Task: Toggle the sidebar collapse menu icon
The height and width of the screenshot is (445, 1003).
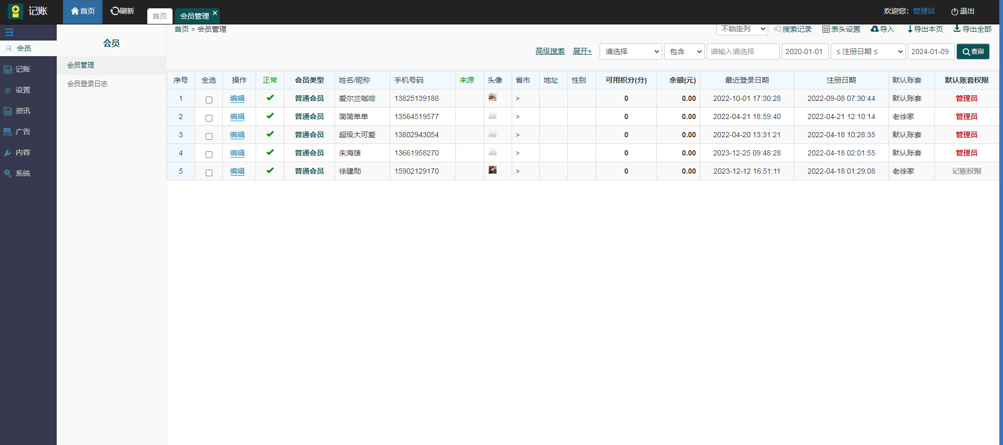Action: pos(9,32)
